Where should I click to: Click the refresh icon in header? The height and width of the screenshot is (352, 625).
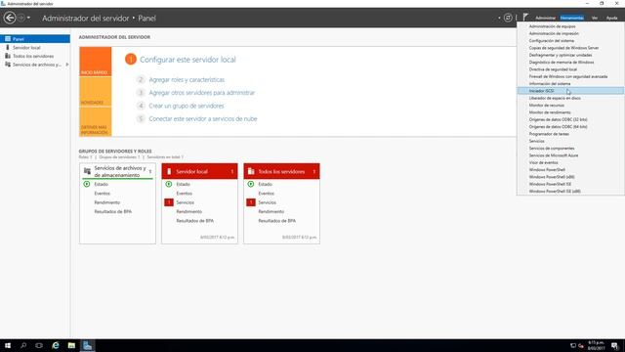(508, 18)
